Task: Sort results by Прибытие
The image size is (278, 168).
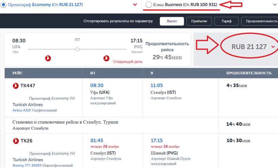Action: pyautogui.click(x=199, y=21)
